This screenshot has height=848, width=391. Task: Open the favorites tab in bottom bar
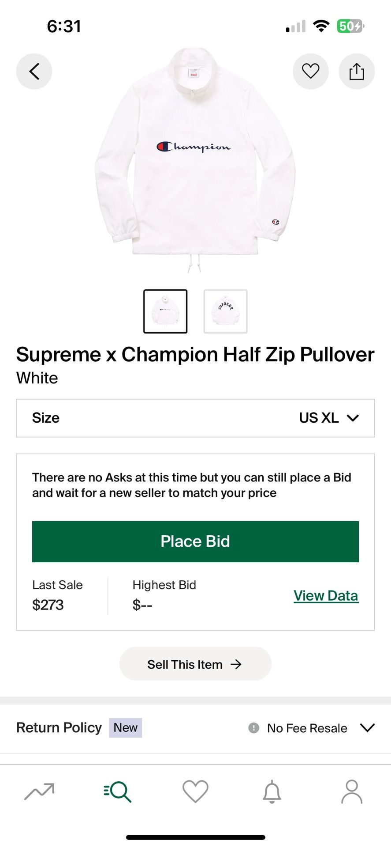[x=195, y=791]
